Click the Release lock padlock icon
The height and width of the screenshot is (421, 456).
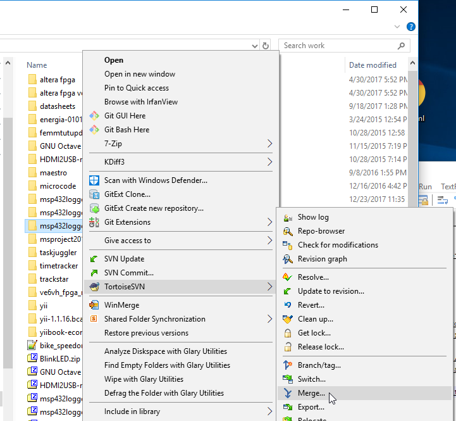click(x=288, y=347)
